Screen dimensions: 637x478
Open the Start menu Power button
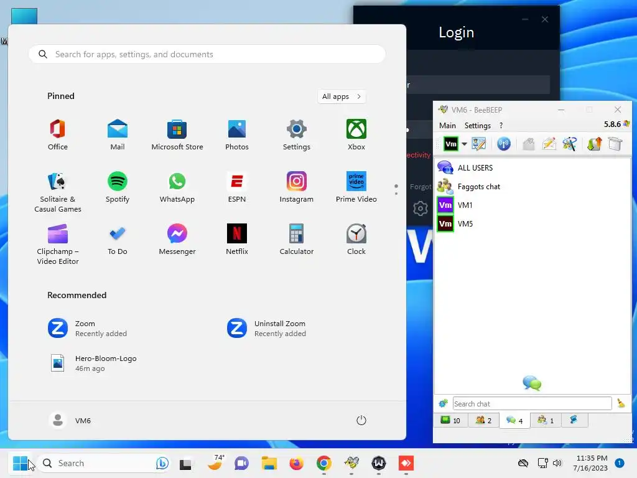click(x=361, y=420)
